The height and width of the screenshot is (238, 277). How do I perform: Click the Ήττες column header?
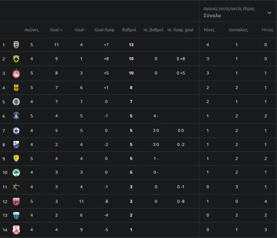point(267,30)
